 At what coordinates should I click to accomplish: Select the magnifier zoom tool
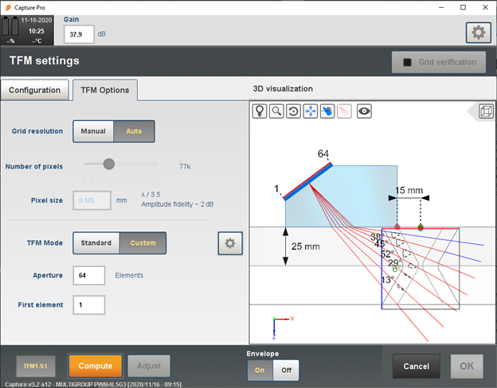276,111
